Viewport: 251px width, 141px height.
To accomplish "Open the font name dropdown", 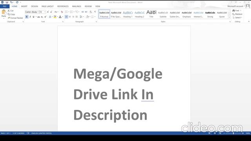I will (38, 12).
